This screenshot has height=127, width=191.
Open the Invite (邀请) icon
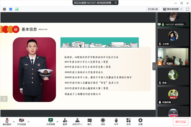[65, 121]
